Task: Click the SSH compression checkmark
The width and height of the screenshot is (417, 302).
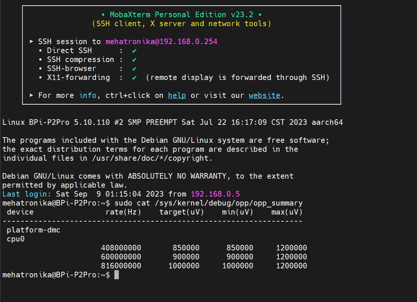Action: click(134, 59)
